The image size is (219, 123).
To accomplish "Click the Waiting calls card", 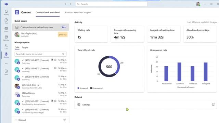I will (91, 34).
